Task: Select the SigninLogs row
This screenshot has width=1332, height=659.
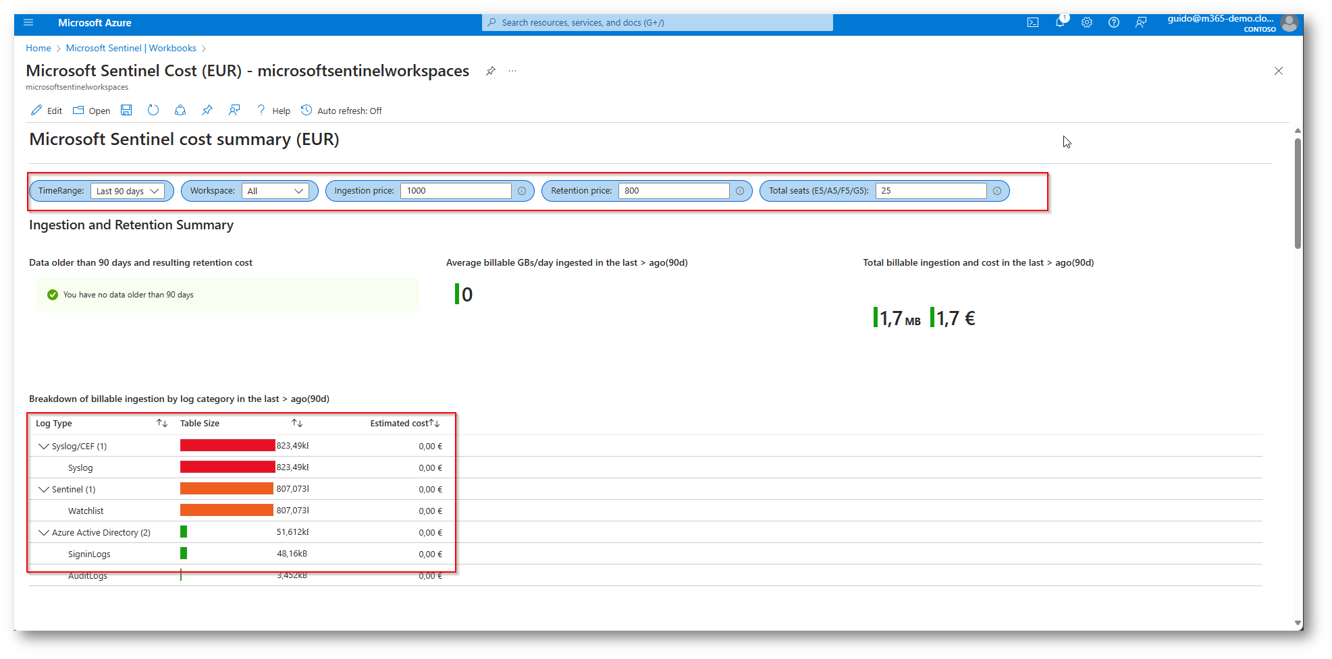Action: (645, 554)
